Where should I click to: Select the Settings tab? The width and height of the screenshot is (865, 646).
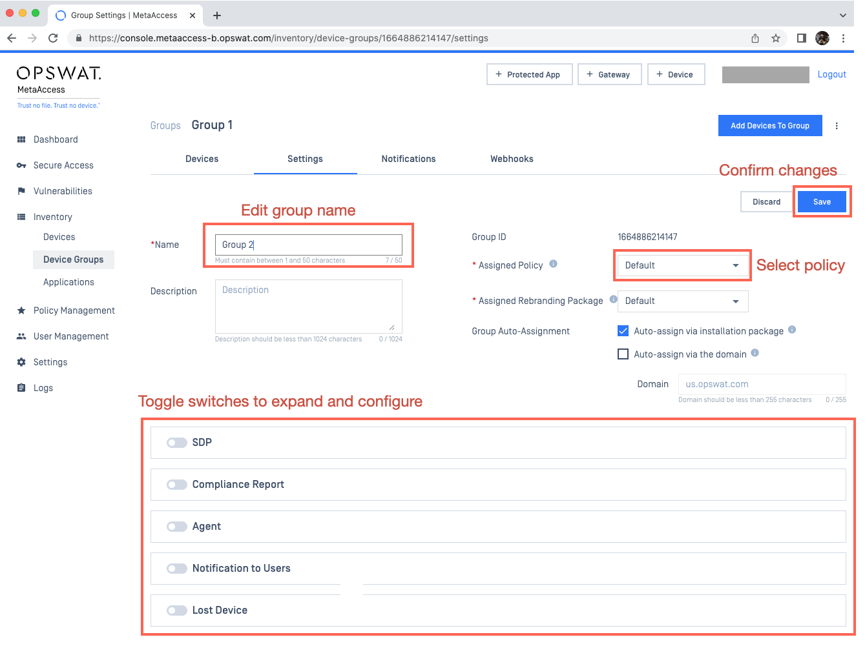coord(305,159)
